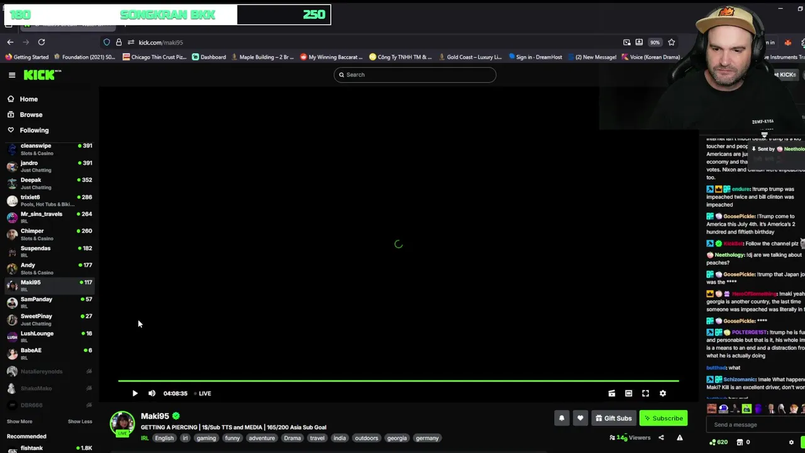Bookmark the page with the star icon
The height and width of the screenshot is (453, 805).
672,42
